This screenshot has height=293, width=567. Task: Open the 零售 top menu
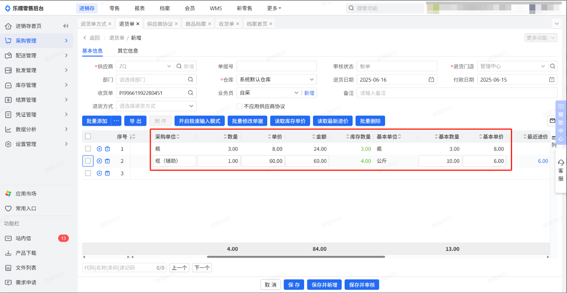(x=114, y=8)
